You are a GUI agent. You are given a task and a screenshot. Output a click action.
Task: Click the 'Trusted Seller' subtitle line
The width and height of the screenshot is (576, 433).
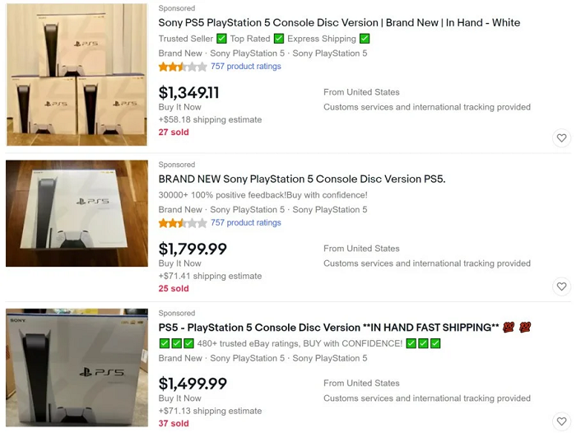263,39
